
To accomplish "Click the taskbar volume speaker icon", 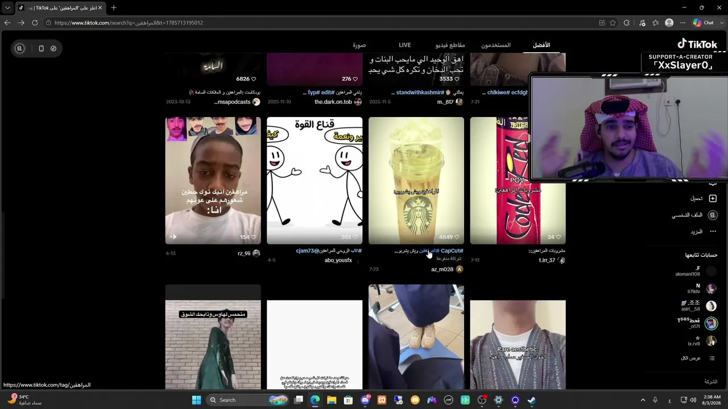I will coord(693,400).
